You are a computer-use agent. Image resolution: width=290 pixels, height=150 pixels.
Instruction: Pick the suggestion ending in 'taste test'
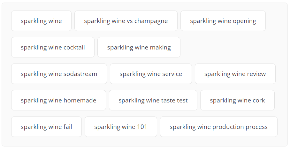click(x=153, y=100)
